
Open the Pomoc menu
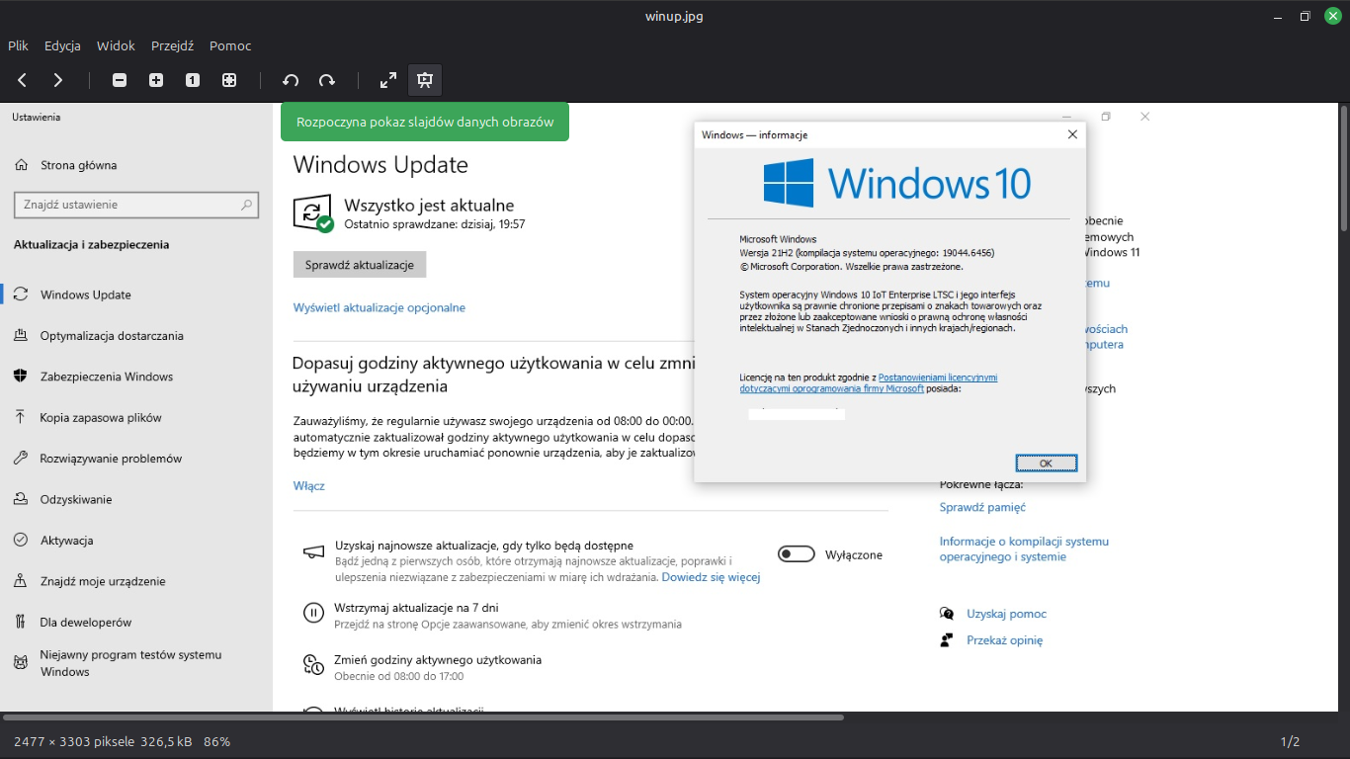point(230,45)
